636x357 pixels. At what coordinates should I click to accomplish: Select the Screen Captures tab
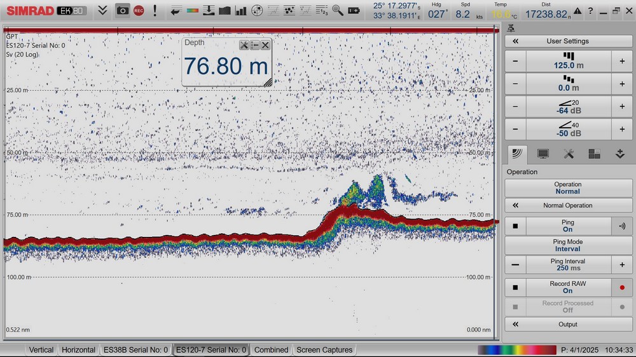(324, 350)
